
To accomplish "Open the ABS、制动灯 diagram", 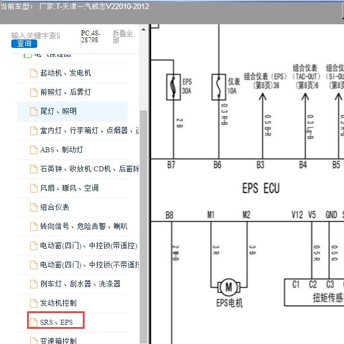I will (x=61, y=149).
